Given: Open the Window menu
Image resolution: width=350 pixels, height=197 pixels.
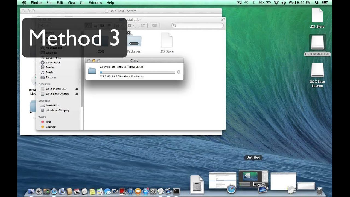Looking at the screenshot, I should click(95, 3).
